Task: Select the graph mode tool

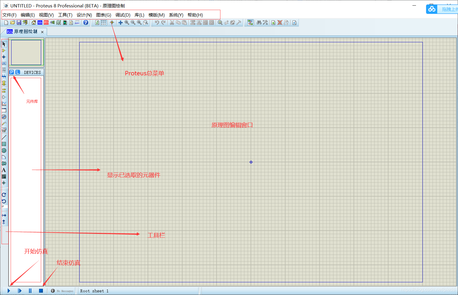Action: pos(4,104)
